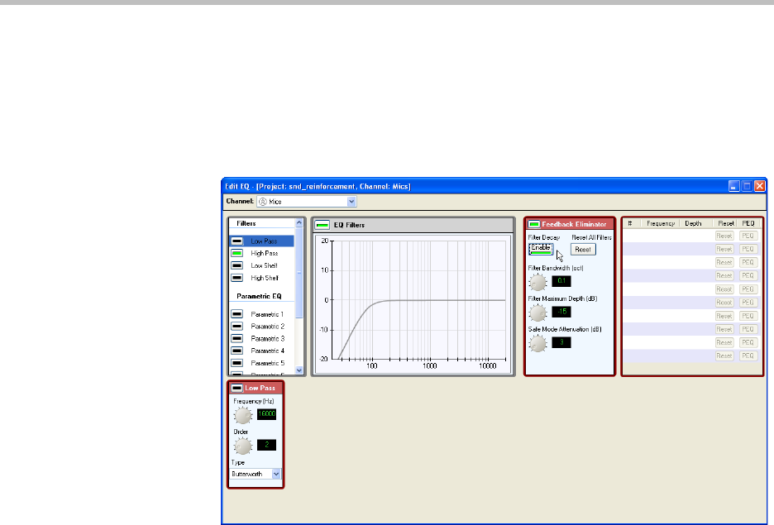Toggle the EQ Filters master enable indicator
The width and height of the screenshot is (774, 525).
[x=322, y=225]
